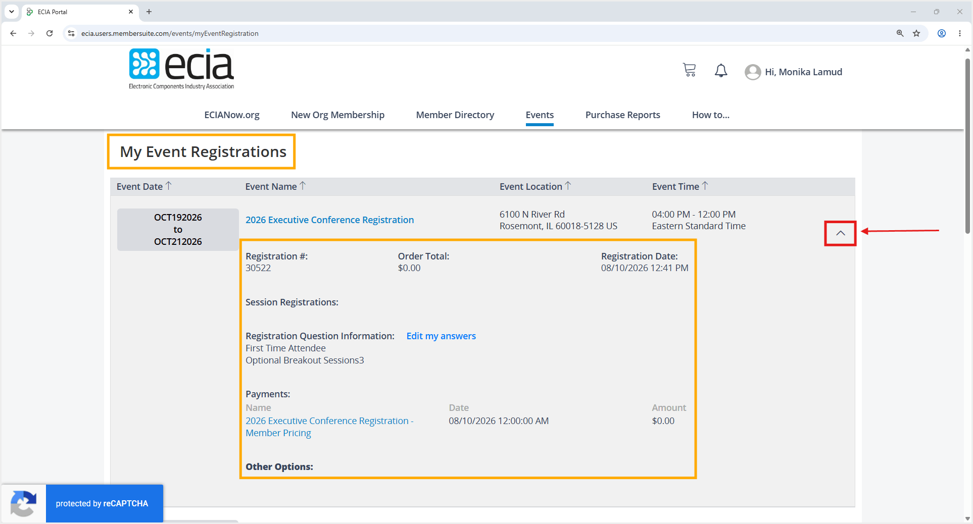Open the tab search dropdown
This screenshot has height=524, width=973.
pos(12,12)
